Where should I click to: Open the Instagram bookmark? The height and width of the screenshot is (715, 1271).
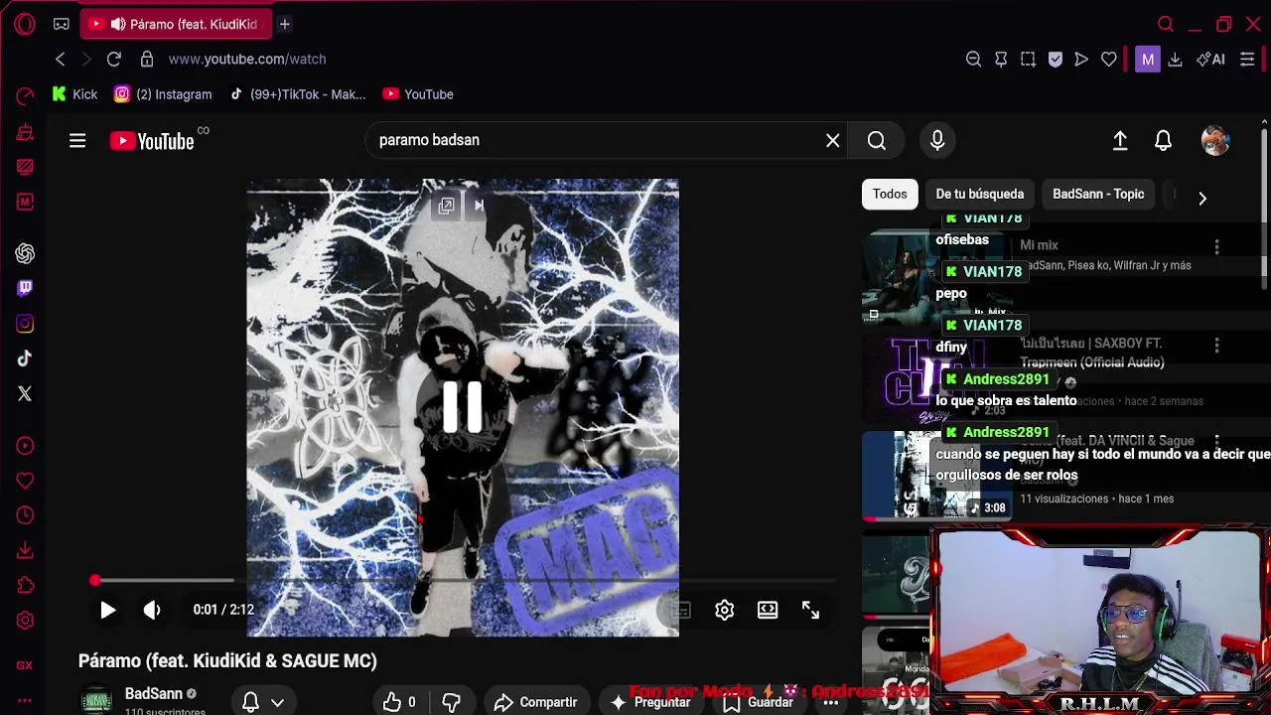(163, 94)
